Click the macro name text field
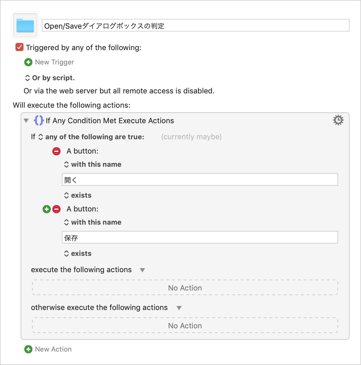 click(x=196, y=25)
